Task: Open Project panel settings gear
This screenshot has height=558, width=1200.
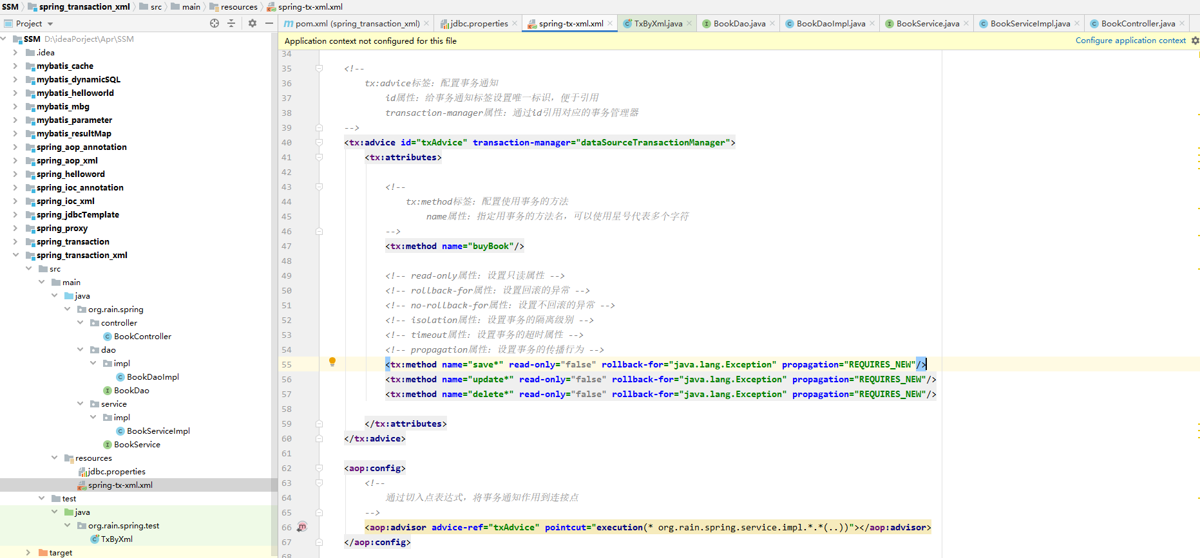Action: (252, 23)
